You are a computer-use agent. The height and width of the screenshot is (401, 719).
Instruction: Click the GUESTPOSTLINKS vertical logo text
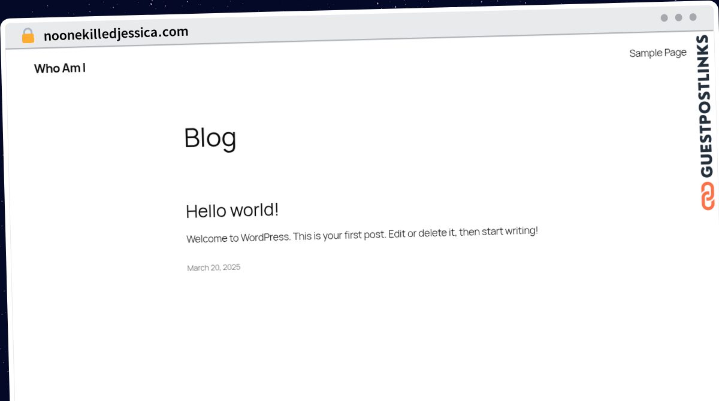click(706, 106)
